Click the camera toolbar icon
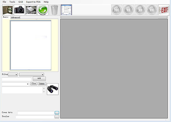171x122 pixels. (x=19, y=10)
